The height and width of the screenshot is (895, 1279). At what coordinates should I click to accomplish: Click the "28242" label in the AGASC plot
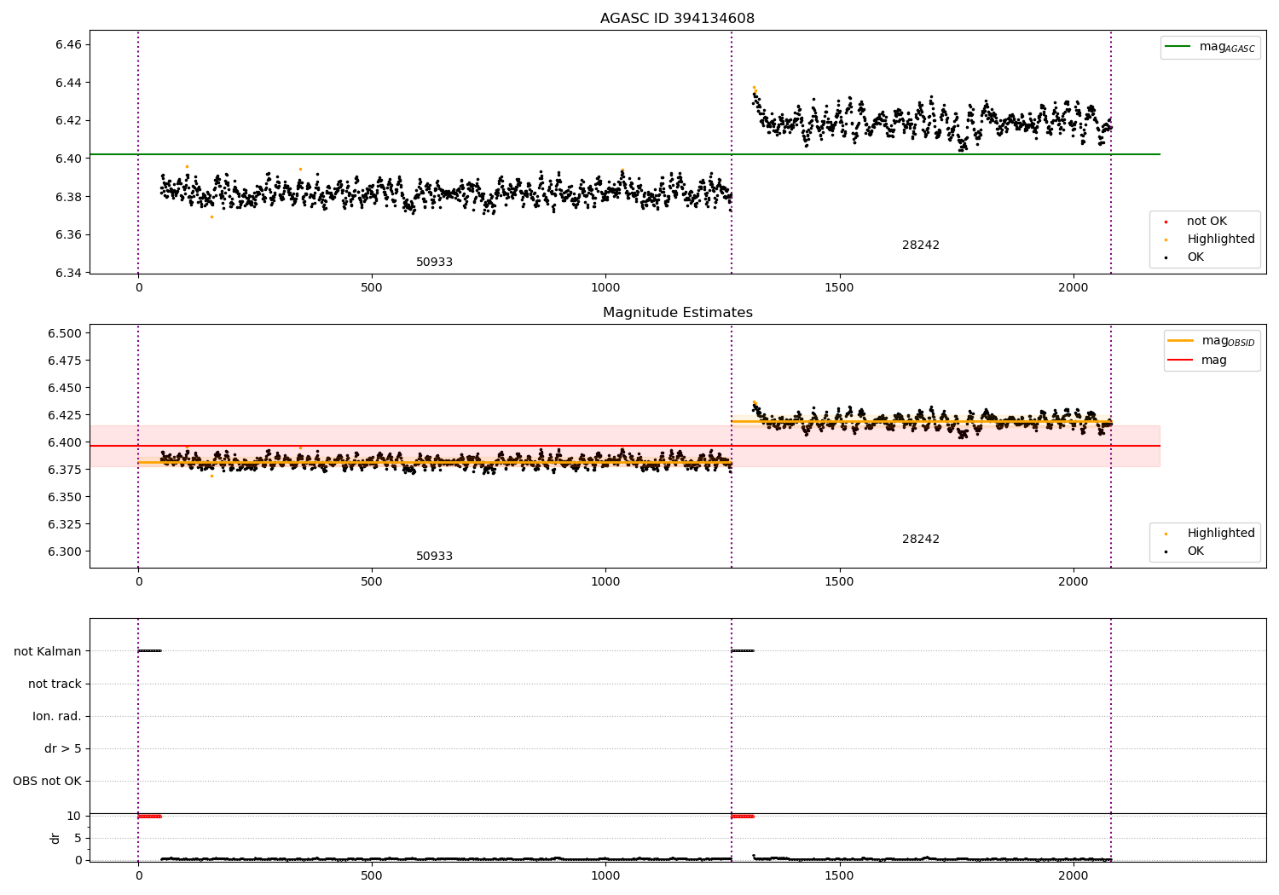pyautogui.click(x=921, y=245)
